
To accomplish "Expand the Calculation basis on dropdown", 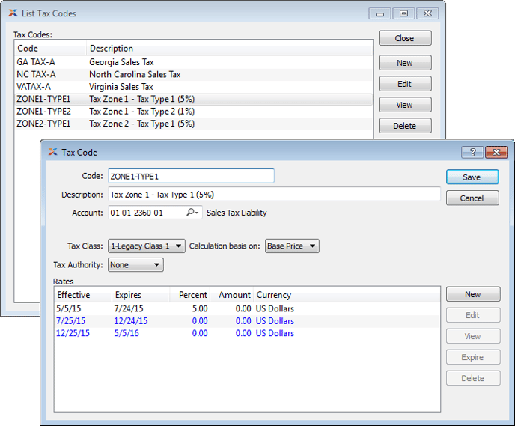I will click(x=292, y=246).
